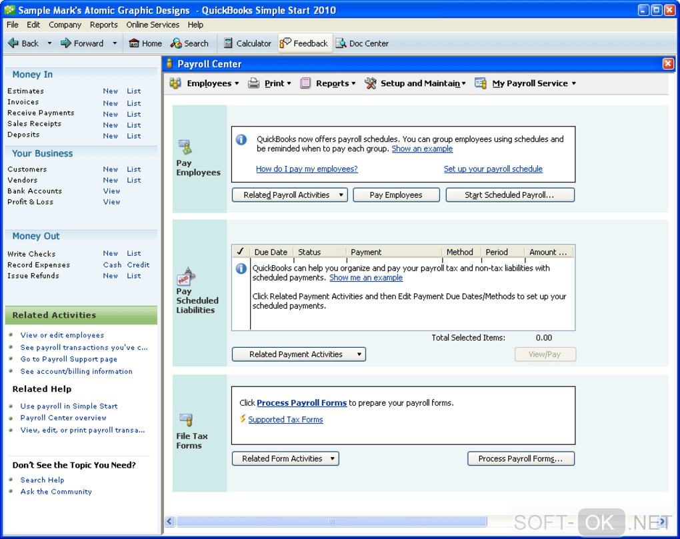Click the horizontal scrollbar left arrow
Screen dimensions: 680x539
pyautogui.click(x=169, y=521)
